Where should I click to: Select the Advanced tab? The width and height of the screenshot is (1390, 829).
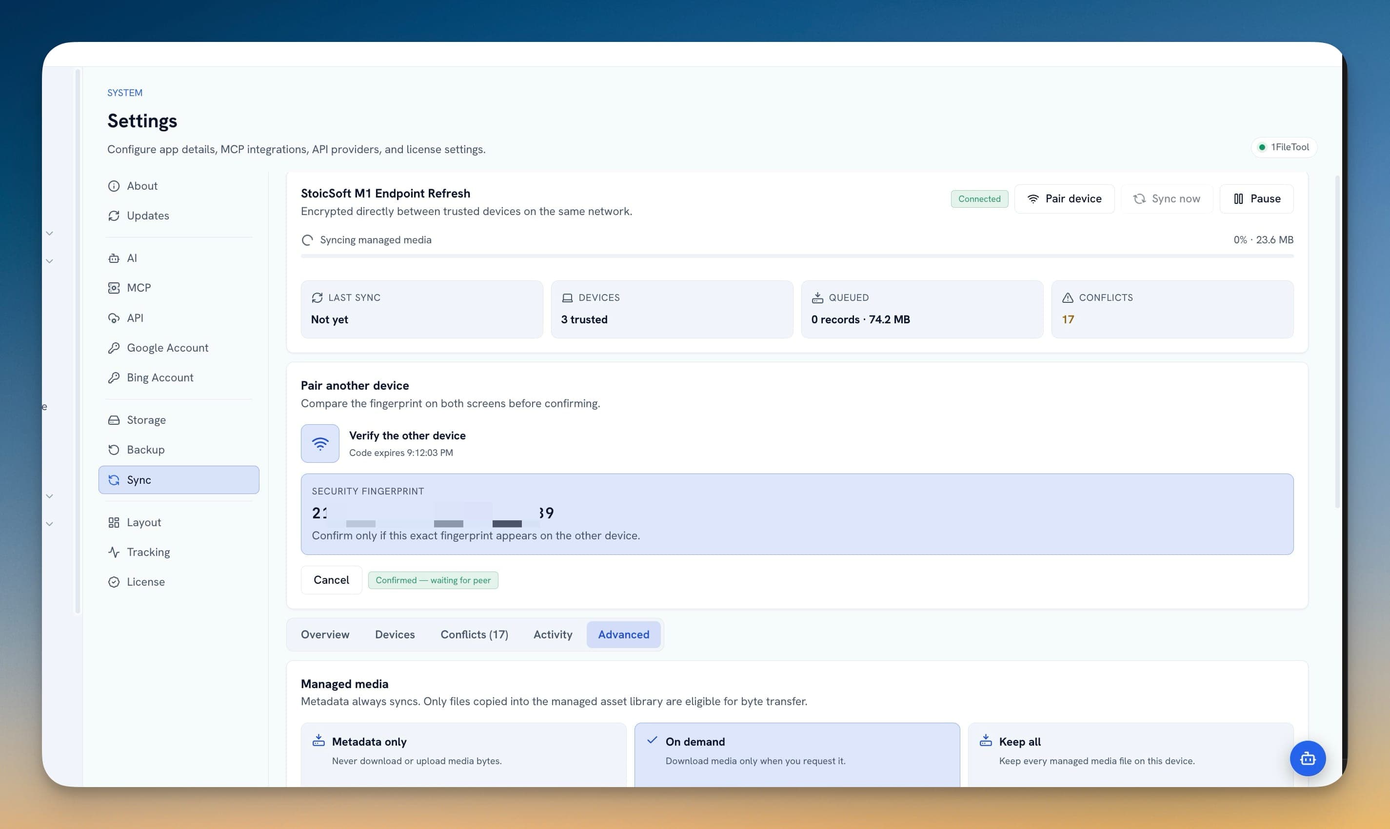(x=623, y=634)
